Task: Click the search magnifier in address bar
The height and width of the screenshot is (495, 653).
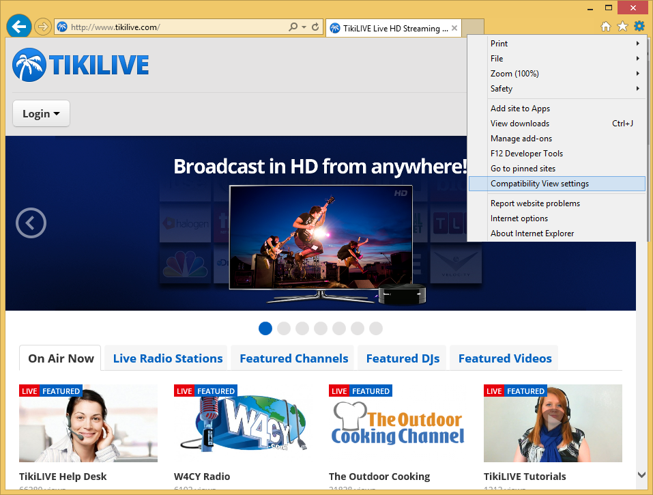Action: tap(293, 27)
